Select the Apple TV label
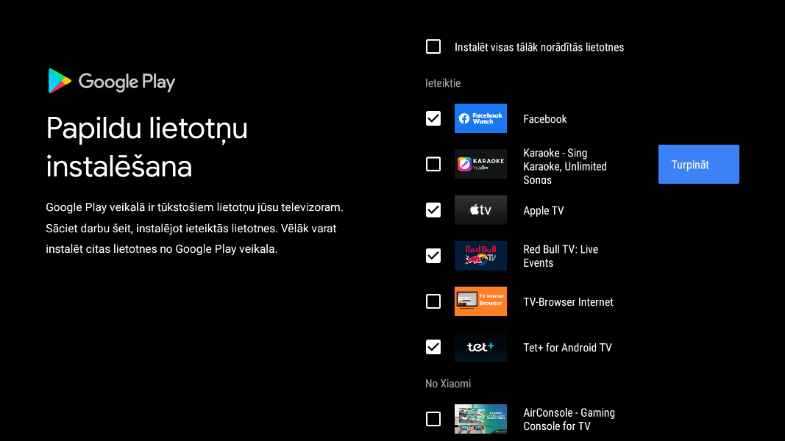The image size is (785, 441). coord(543,210)
